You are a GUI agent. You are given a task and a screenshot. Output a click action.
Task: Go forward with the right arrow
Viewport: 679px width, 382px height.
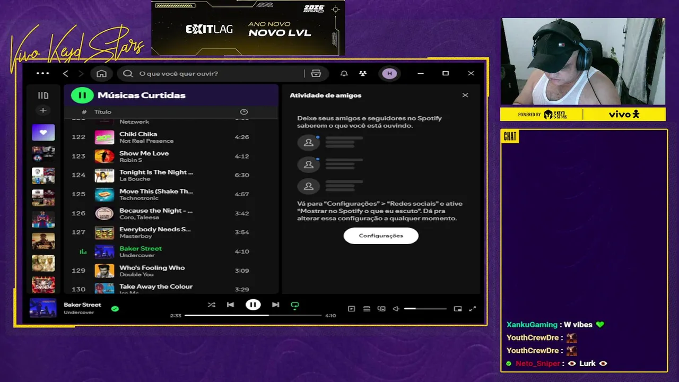[x=81, y=74]
